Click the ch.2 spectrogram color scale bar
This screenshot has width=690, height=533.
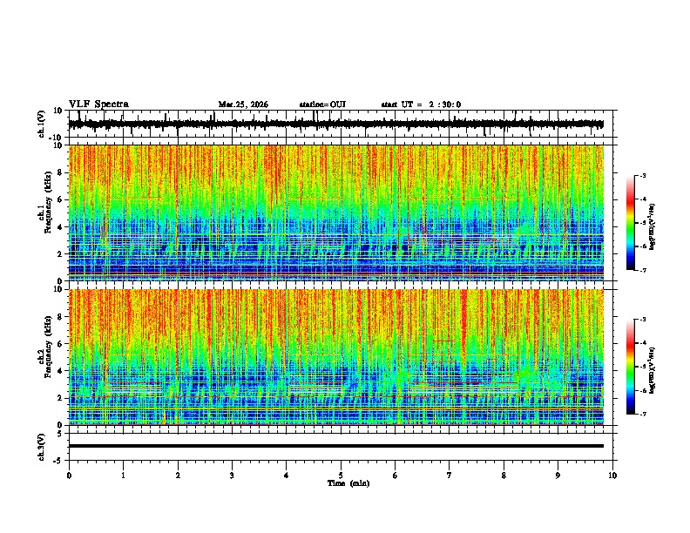(631, 367)
